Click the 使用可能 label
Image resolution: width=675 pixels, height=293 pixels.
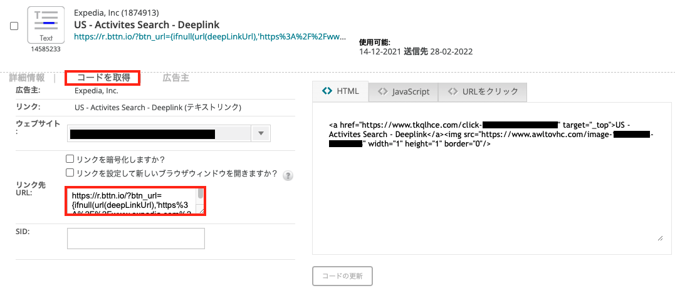point(375,42)
